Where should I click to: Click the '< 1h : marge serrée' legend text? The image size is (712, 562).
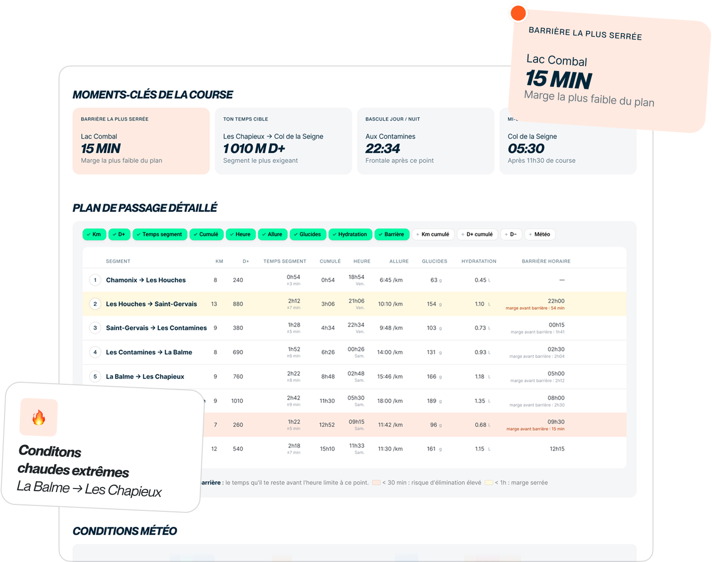pos(521,483)
